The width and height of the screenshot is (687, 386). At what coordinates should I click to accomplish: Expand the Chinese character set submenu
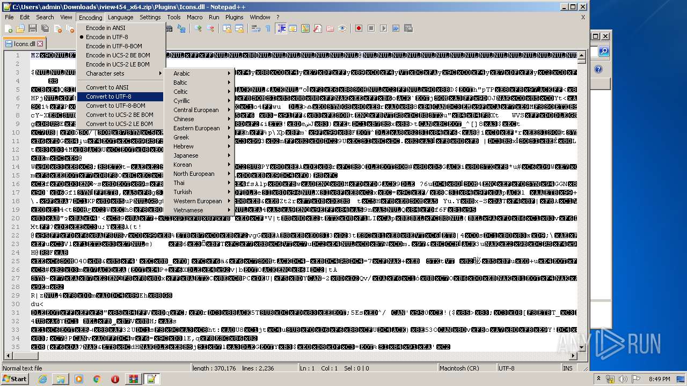200,119
